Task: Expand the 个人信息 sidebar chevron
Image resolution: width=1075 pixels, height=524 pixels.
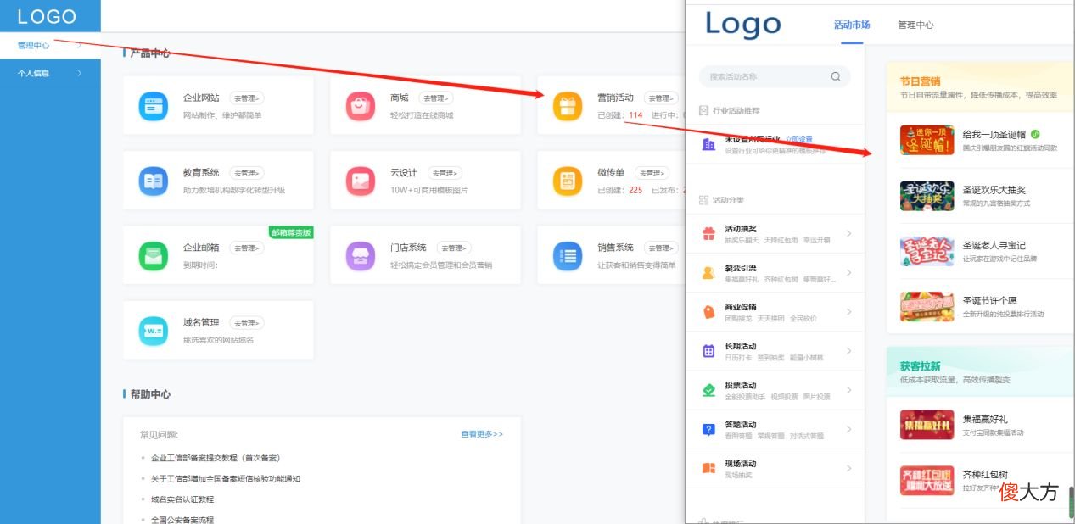Action: (79, 73)
